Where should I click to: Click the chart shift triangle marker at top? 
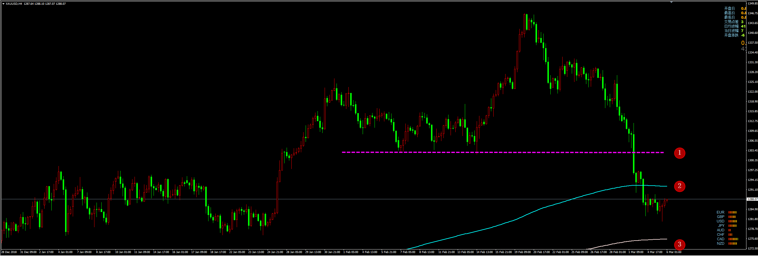tap(672, 2)
